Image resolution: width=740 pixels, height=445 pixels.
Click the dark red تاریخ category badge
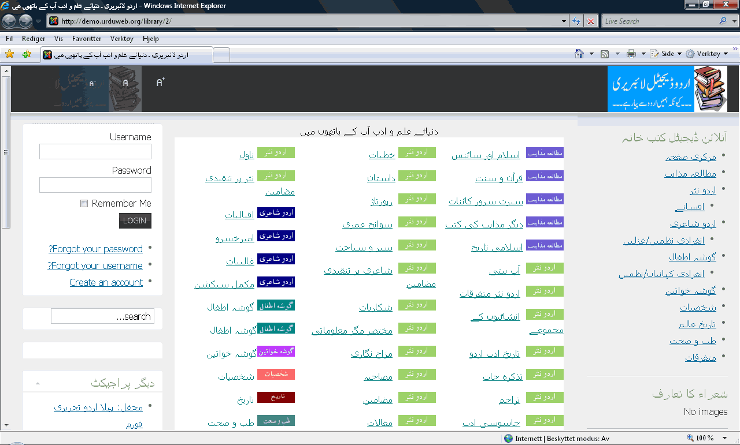[276, 397]
